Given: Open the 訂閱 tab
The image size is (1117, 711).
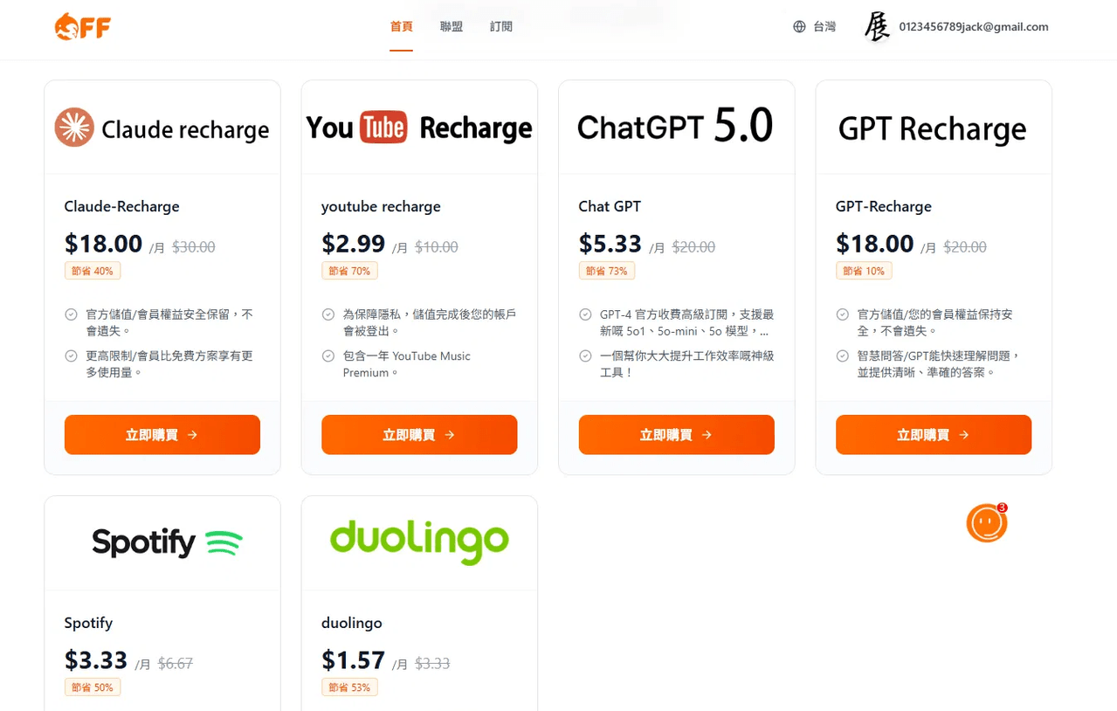Looking at the screenshot, I should click(x=501, y=27).
